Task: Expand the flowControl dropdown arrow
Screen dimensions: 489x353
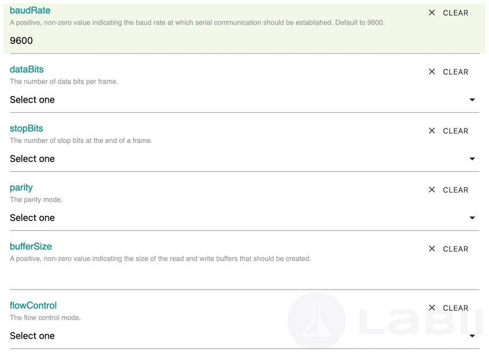Action: (x=472, y=336)
